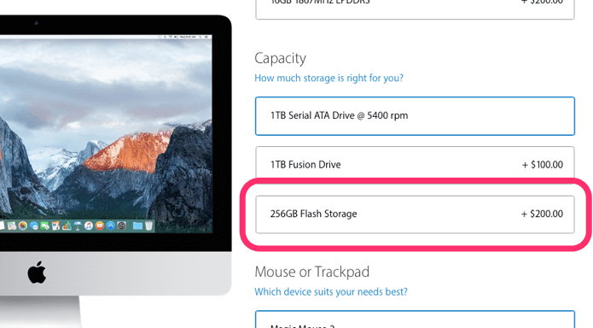The width and height of the screenshot is (593, 328).
Task: Open the green FaceTime dock icon
Action: point(44,225)
